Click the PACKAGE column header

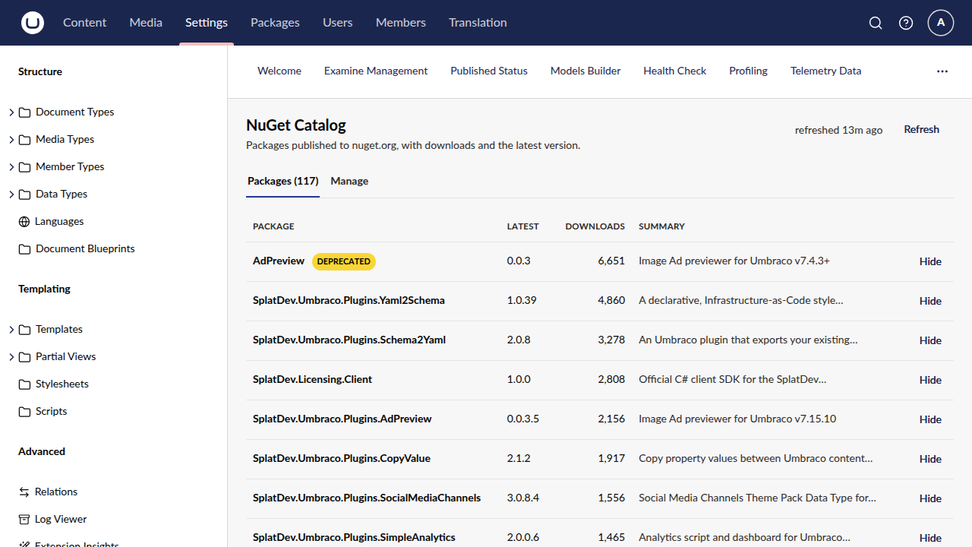(x=273, y=226)
